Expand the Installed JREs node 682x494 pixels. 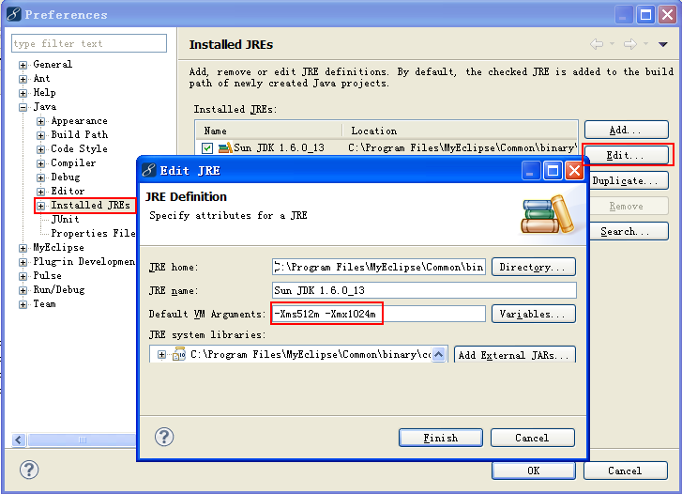point(40,206)
